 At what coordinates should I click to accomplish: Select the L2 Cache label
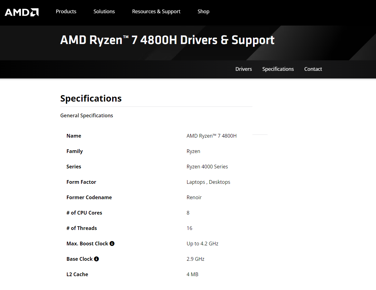pos(77,274)
